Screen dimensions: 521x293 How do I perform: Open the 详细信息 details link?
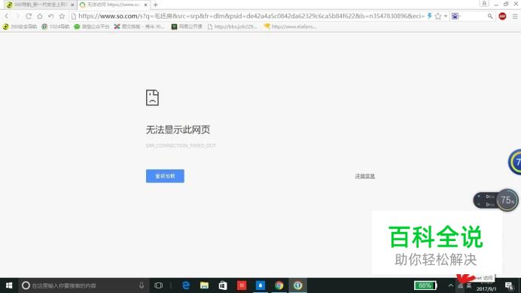click(x=365, y=176)
